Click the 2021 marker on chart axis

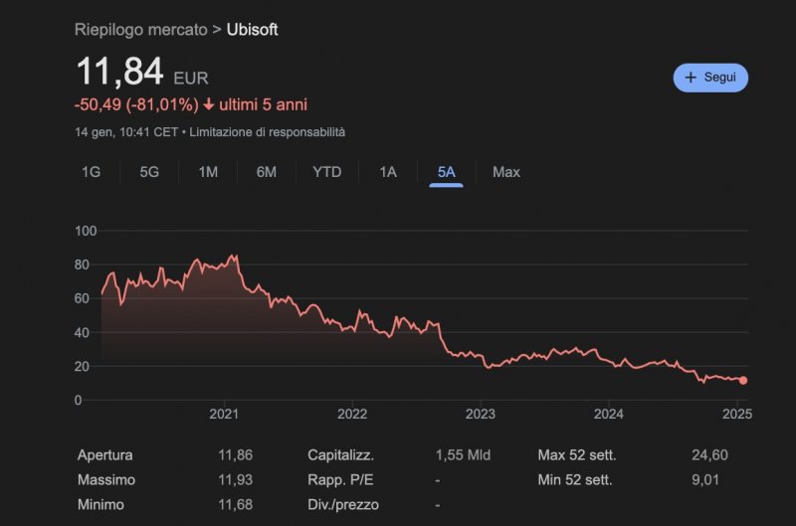(x=224, y=413)
